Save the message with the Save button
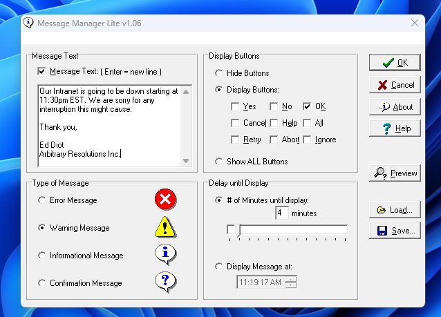This screenshot has width=441, height=317. point(395,231)
